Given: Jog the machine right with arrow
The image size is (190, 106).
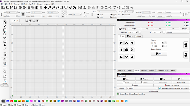Looking at the screenshot, I should (132, 50).
